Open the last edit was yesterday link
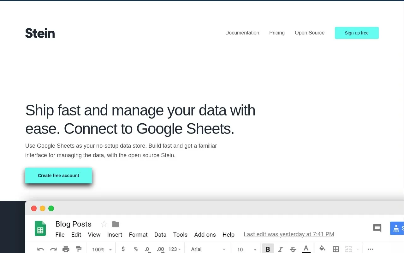 click(289, 234)
